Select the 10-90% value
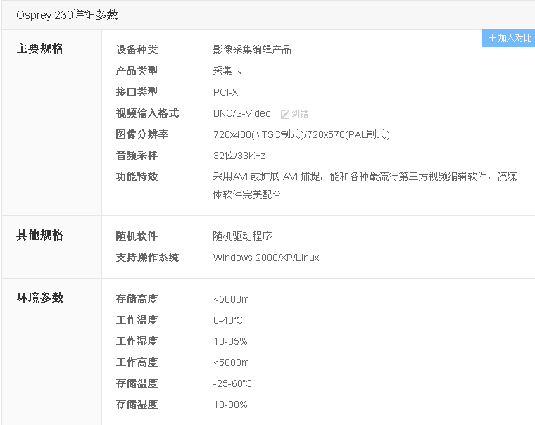 pyautogui.click(x=230, y=405)
